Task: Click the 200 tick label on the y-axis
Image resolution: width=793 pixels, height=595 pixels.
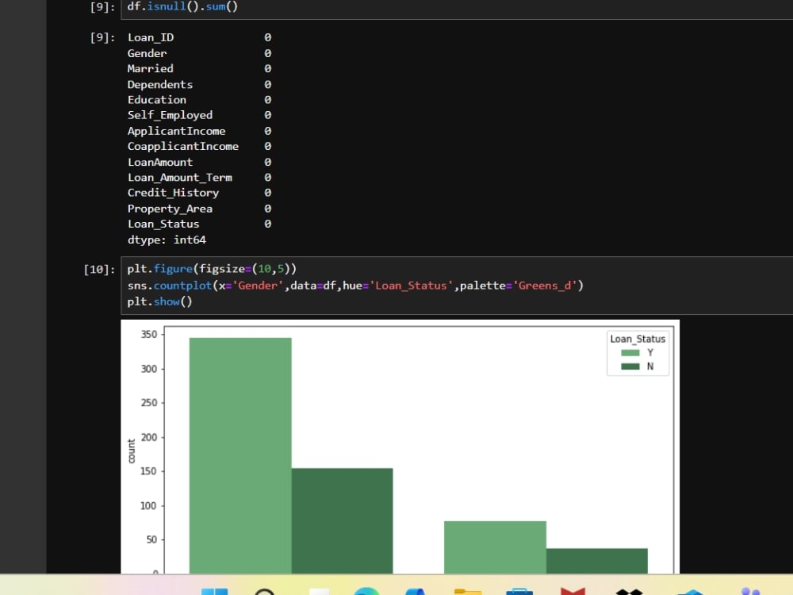Action: [x=149, y=437]
